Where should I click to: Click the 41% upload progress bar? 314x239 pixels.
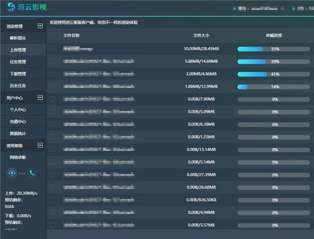[273, 75]
